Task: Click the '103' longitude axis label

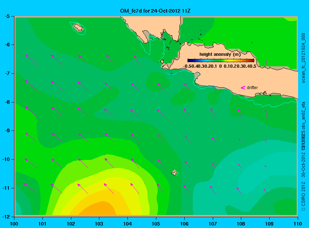Action: tap(99, 224)
